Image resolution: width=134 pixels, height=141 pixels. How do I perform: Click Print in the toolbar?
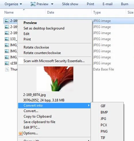pyautogui.click(x=90, y=4)
